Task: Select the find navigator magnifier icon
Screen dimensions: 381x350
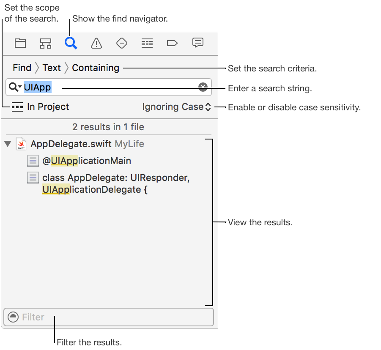Action: click(x=71, y=43)
